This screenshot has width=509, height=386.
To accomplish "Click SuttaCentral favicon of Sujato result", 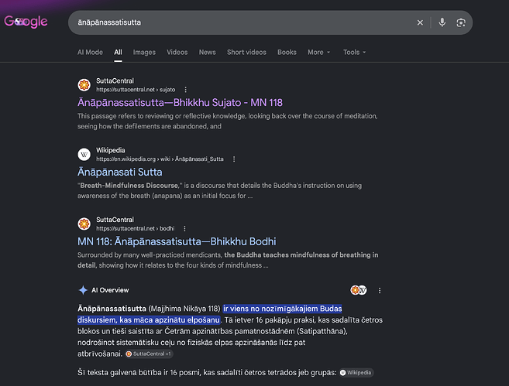I will tap(84, 85).
